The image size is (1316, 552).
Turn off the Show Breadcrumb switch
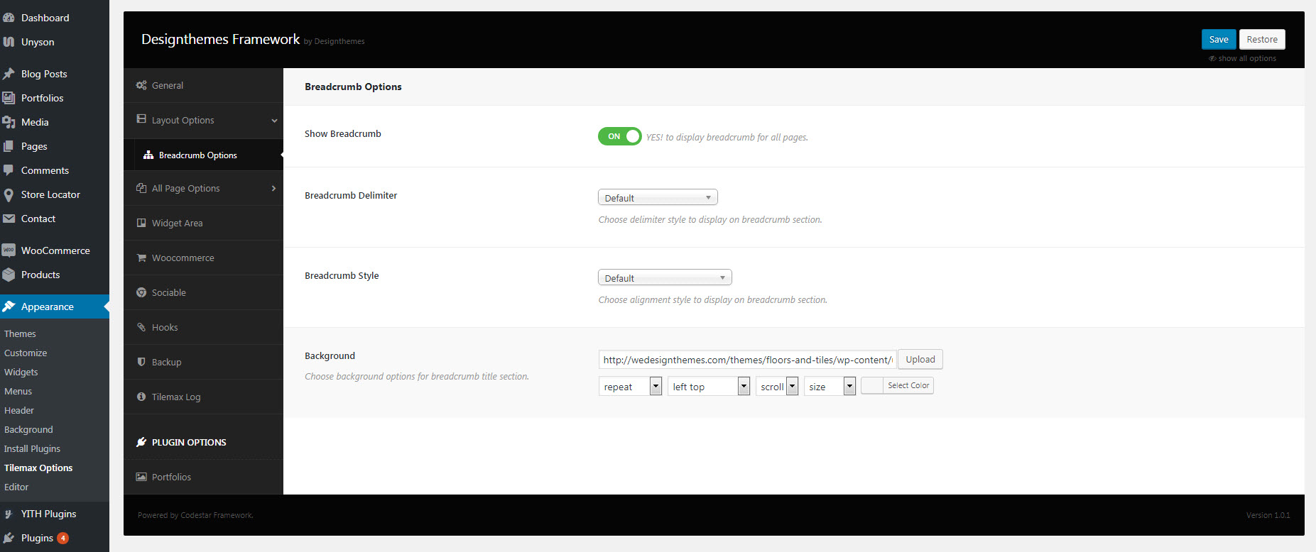pos(619,136)
